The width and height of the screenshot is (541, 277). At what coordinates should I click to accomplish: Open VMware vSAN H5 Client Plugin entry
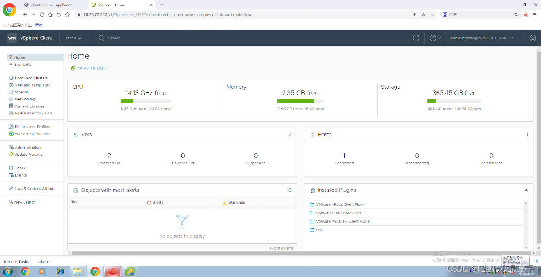point(343,221)
